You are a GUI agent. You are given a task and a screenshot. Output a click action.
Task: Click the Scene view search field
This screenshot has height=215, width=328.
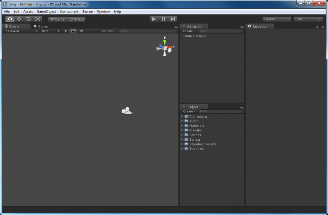pos(147,31)
